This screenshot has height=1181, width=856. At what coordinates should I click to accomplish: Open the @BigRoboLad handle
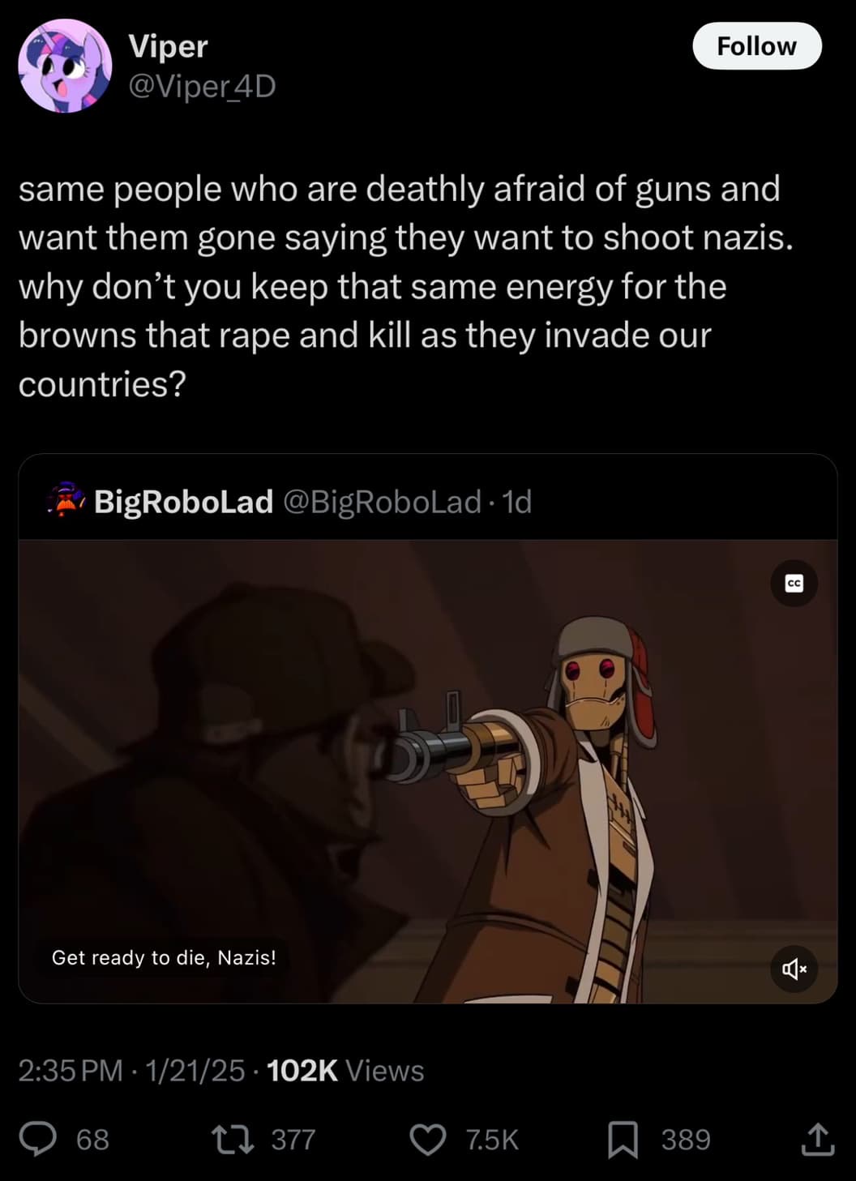click(x=383, y=502)
